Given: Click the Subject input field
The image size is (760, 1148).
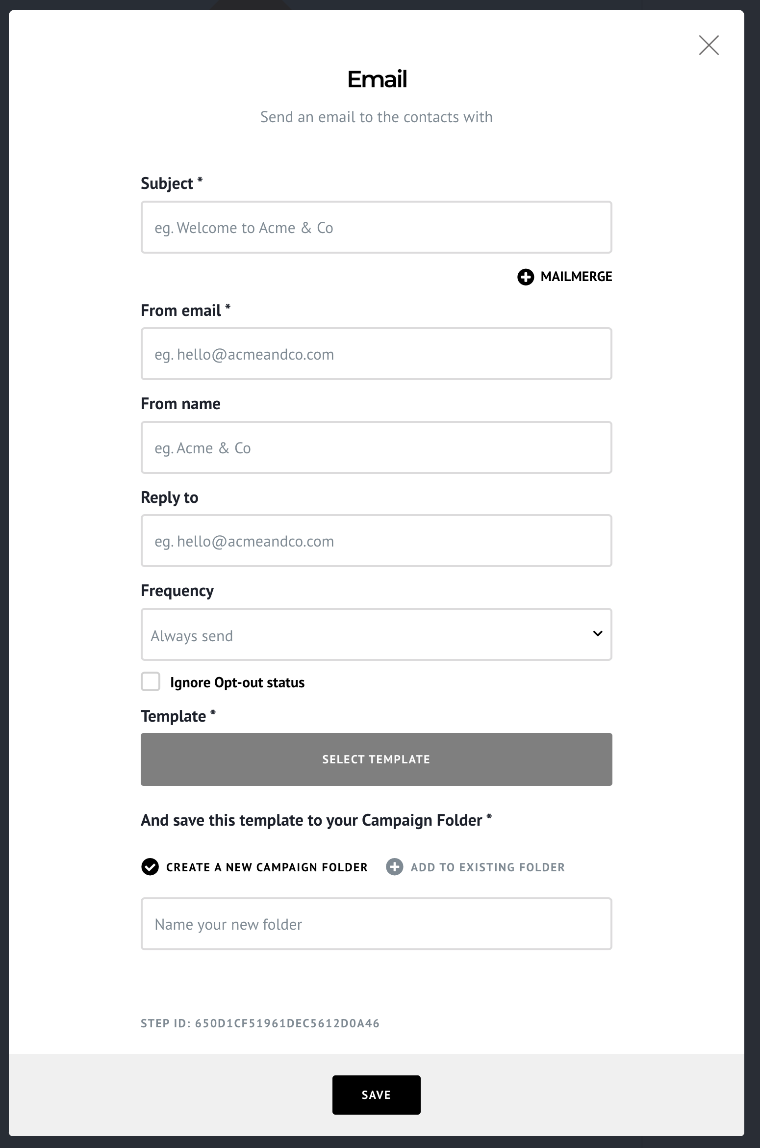Looking at the screenshot, I should [377, 227].
